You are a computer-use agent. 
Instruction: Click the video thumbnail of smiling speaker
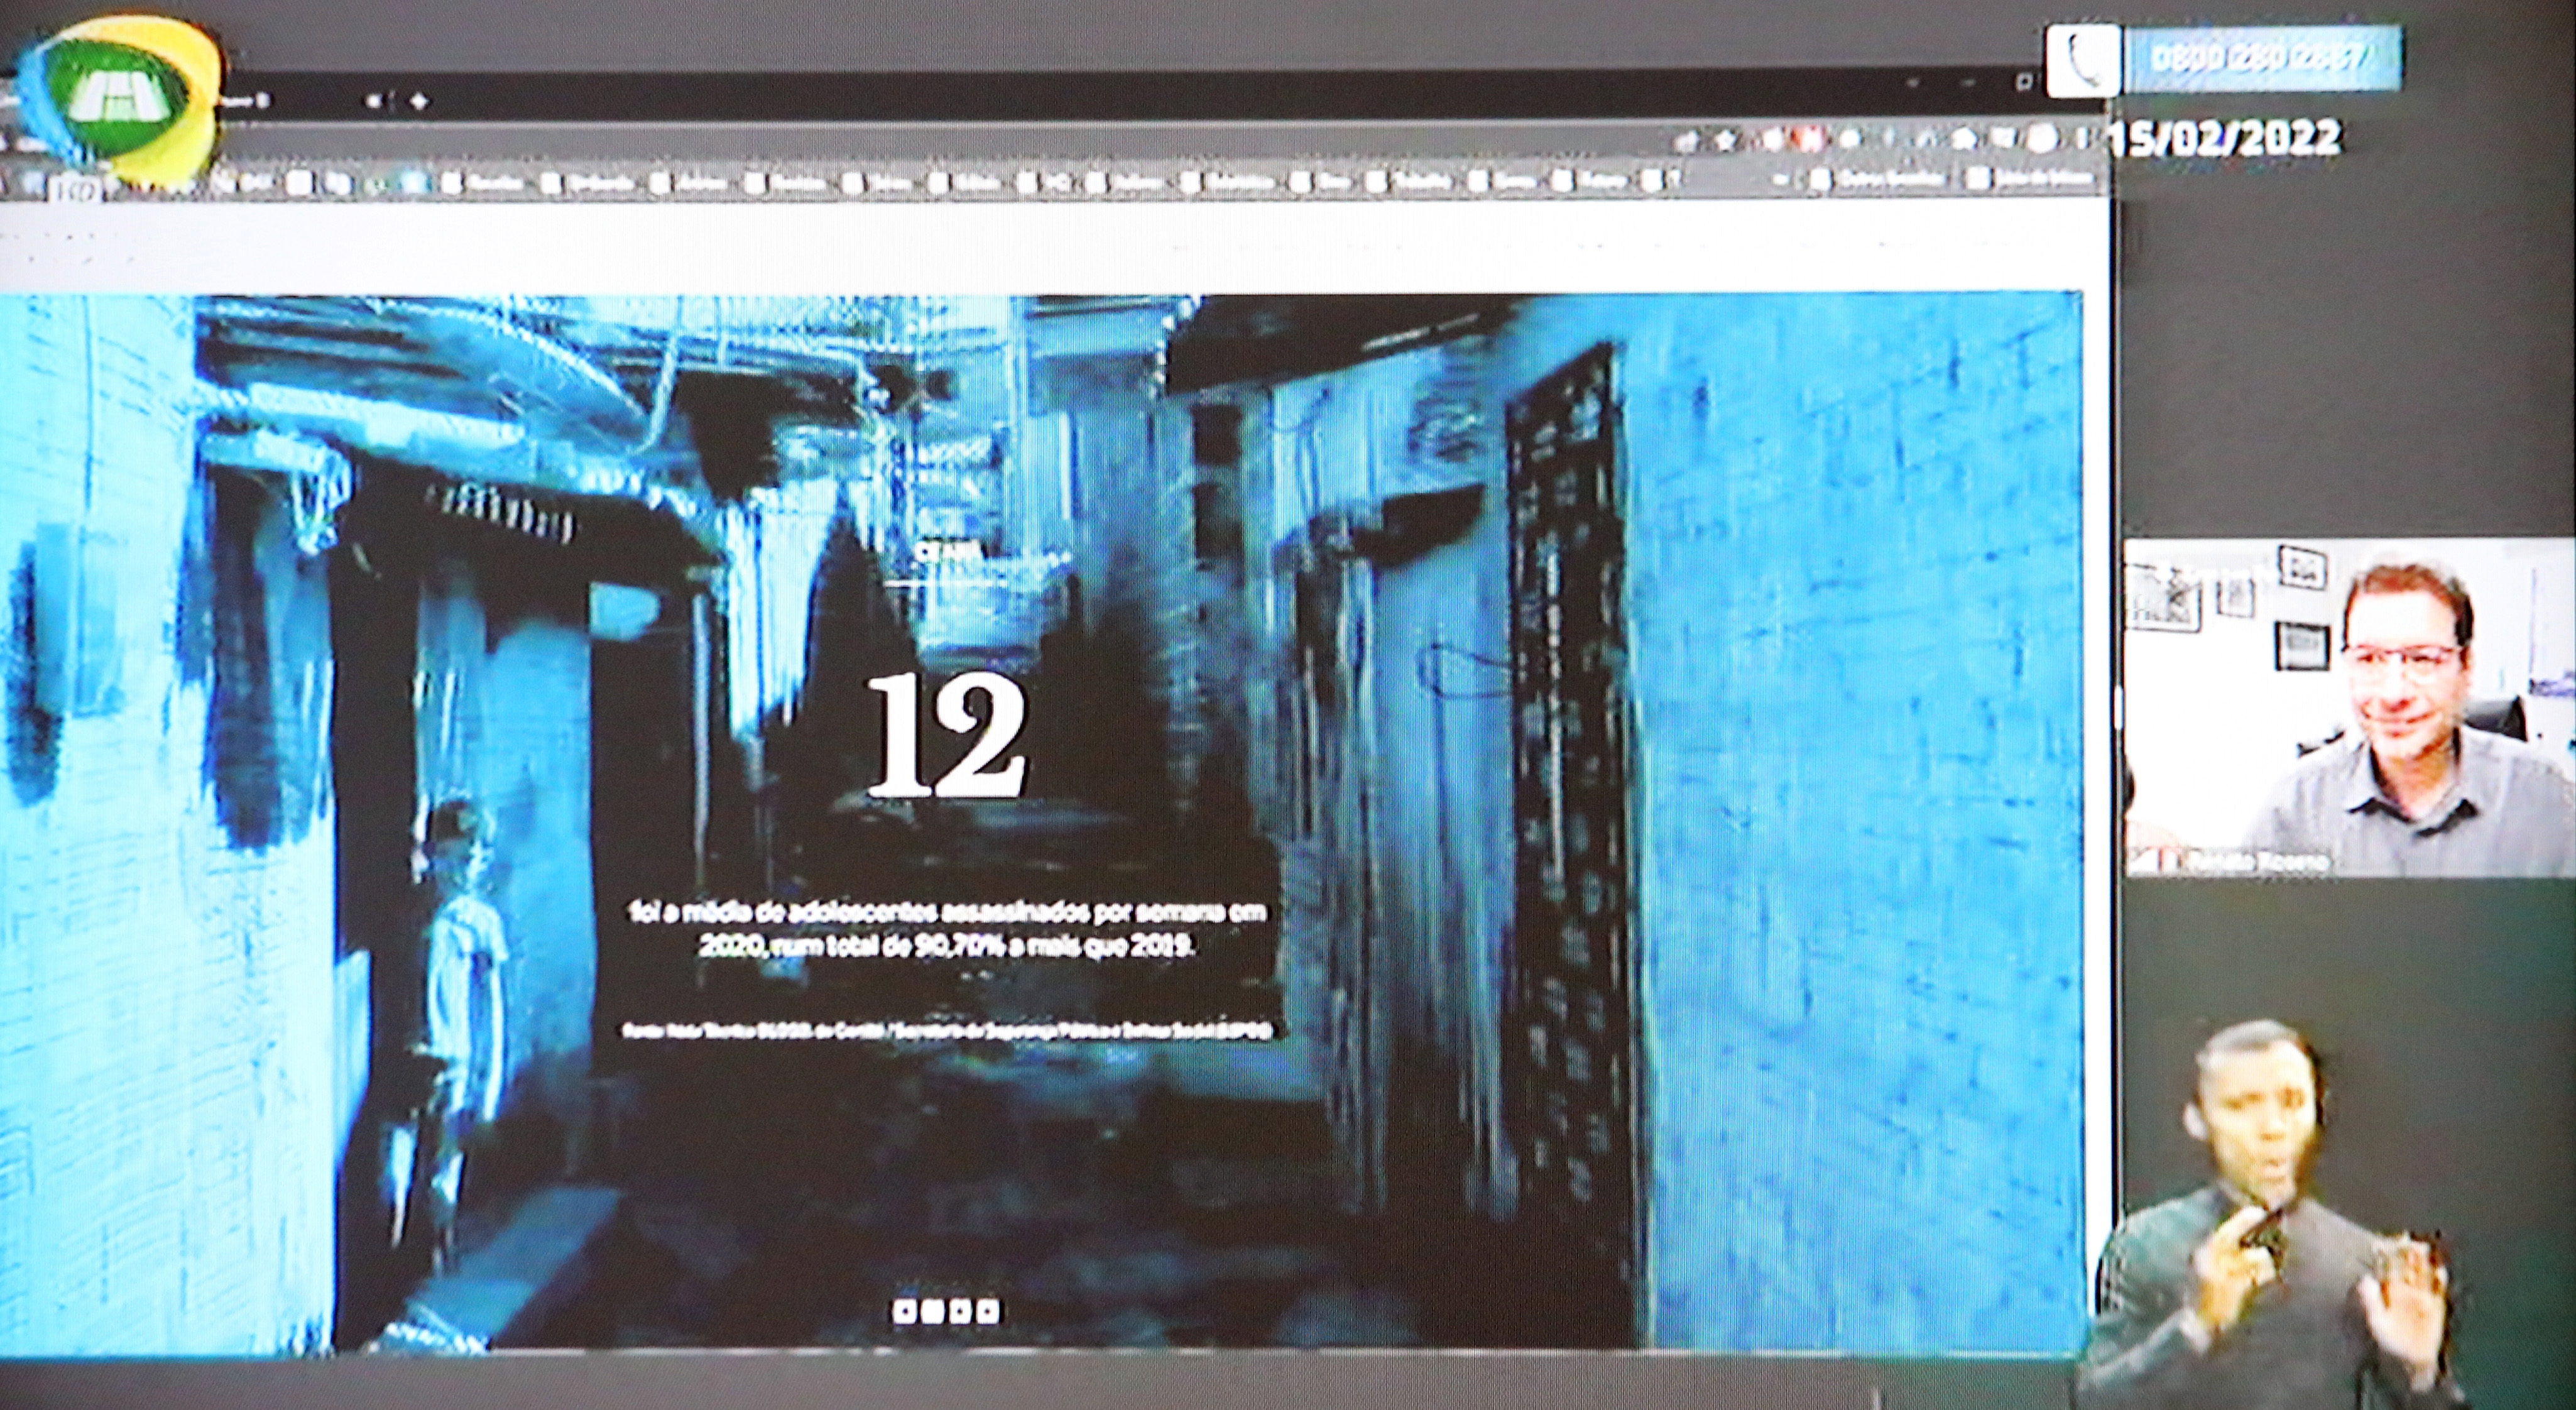tap(2350, 707)
